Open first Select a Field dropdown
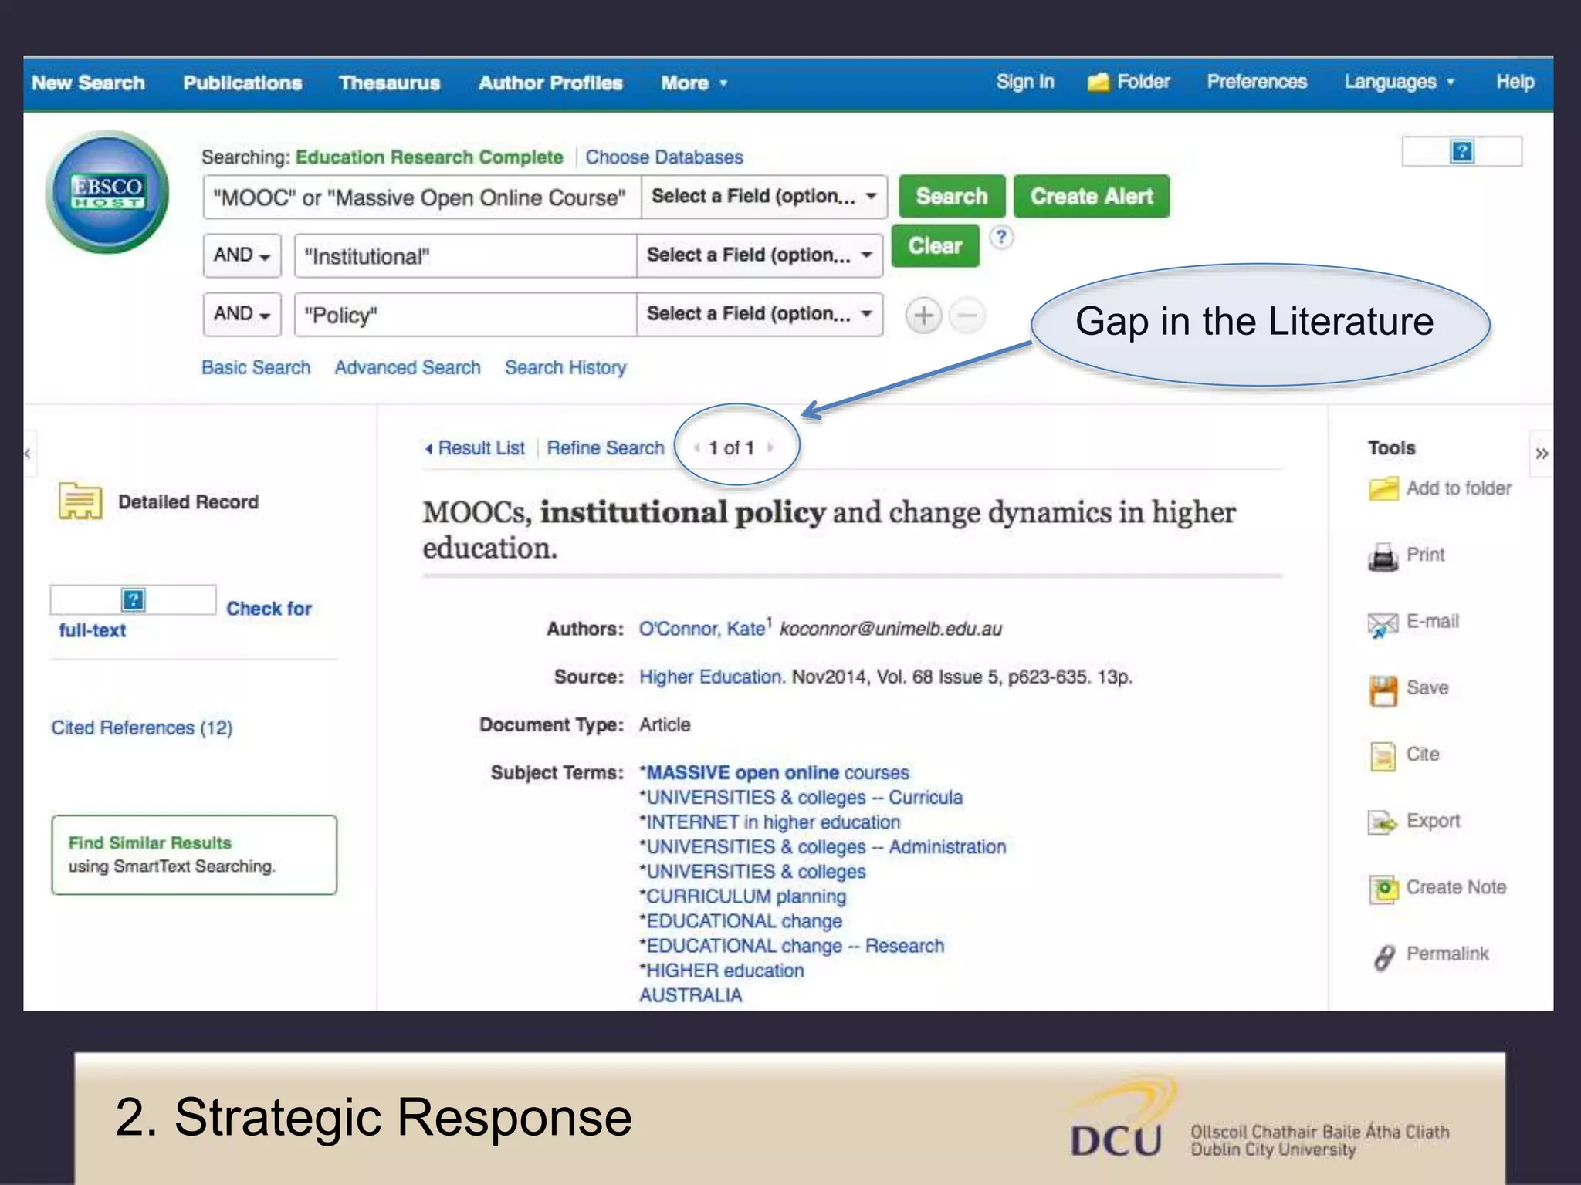The height and width of the screenshot is (1185, 1581). coord(763,197)
